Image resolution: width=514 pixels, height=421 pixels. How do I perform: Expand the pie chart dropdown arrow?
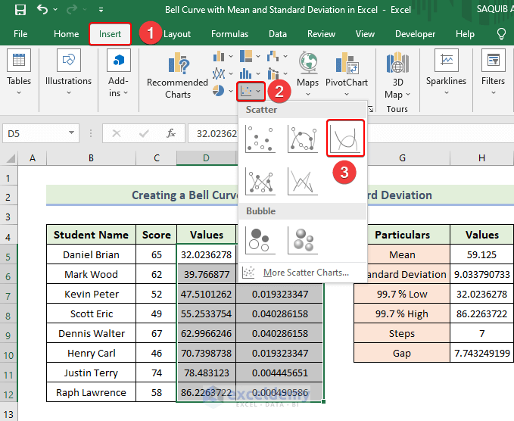coord(231,91)
